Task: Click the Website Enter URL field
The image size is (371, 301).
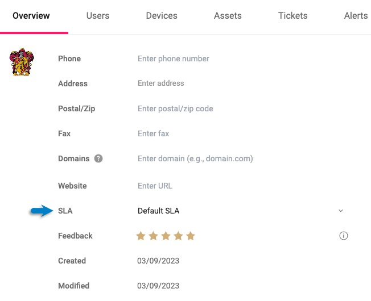Action: tap(241, 186)
